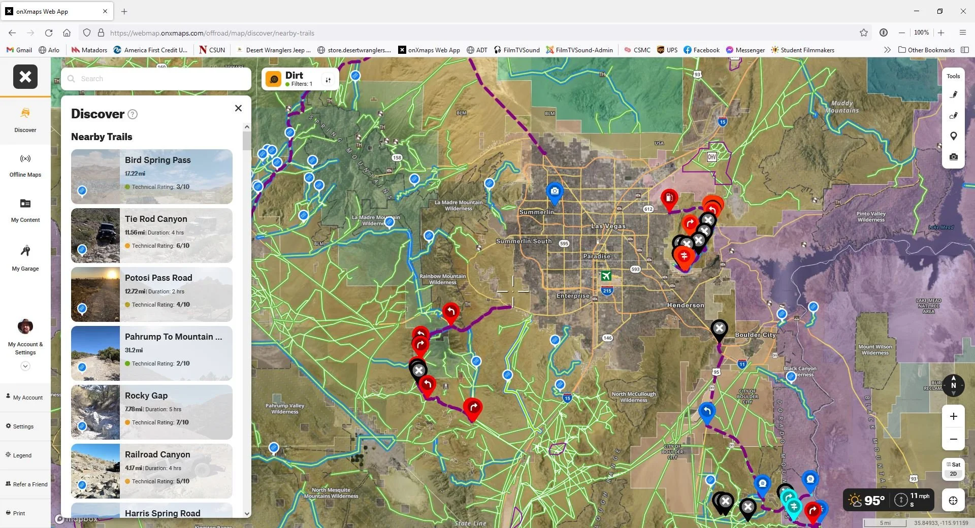Open My Content folder section
Viewport: 975px width, 528px height.
(x=25, y=210)
